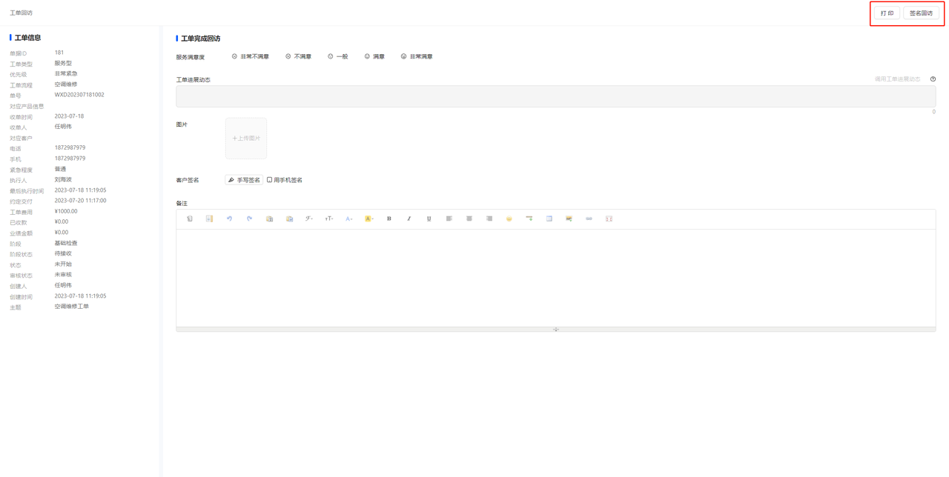Click the 2023-07-18 receive date value
This screenshot has height=477, width=949.
point(69,116)
